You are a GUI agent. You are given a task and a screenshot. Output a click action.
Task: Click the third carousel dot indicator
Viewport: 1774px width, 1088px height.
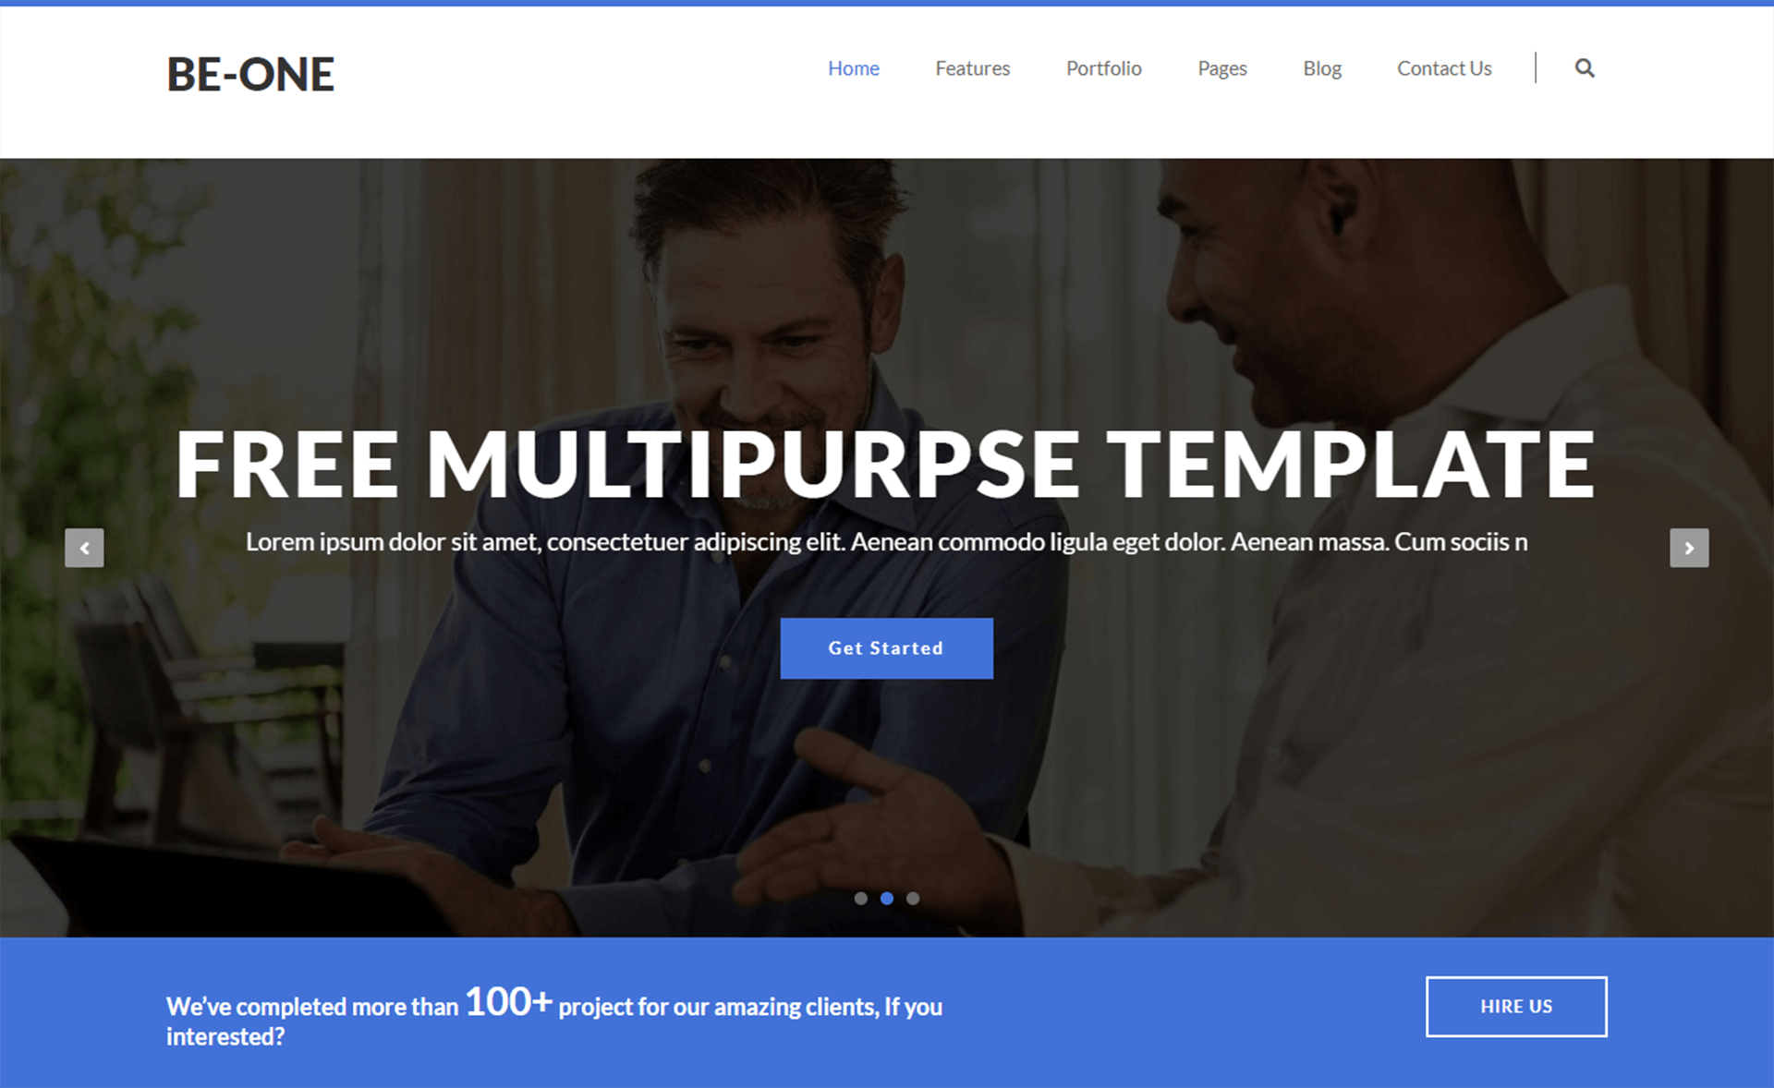tap(911, 898)
